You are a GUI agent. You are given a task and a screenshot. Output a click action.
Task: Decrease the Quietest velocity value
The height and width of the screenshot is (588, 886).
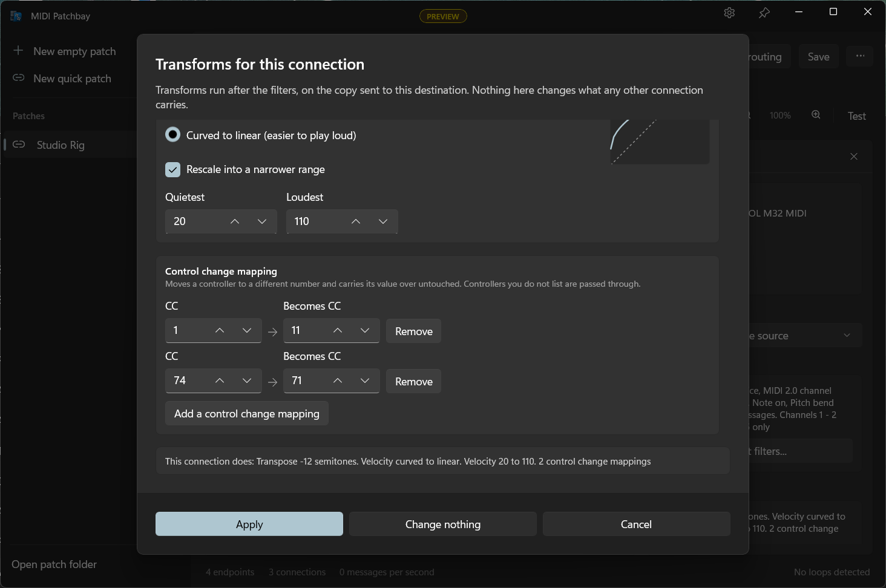262,221
